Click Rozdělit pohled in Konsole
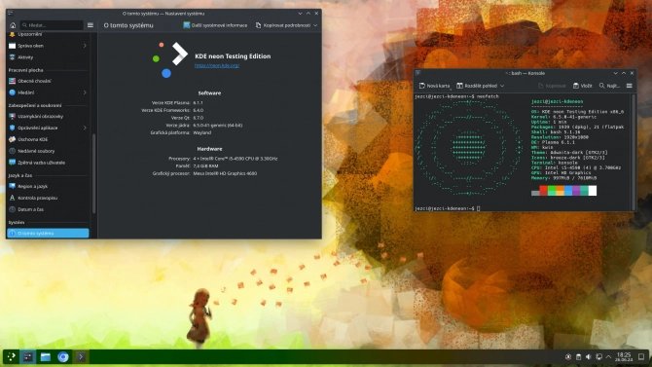Viewport: 652px width, 367px height. point(477,86)
